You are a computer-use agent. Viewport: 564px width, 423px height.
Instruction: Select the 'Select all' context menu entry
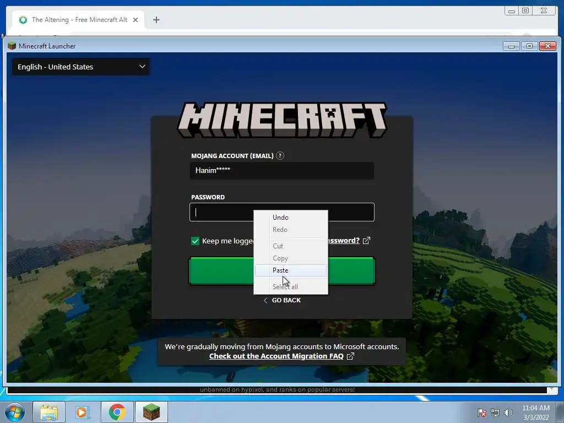[291, 286]
